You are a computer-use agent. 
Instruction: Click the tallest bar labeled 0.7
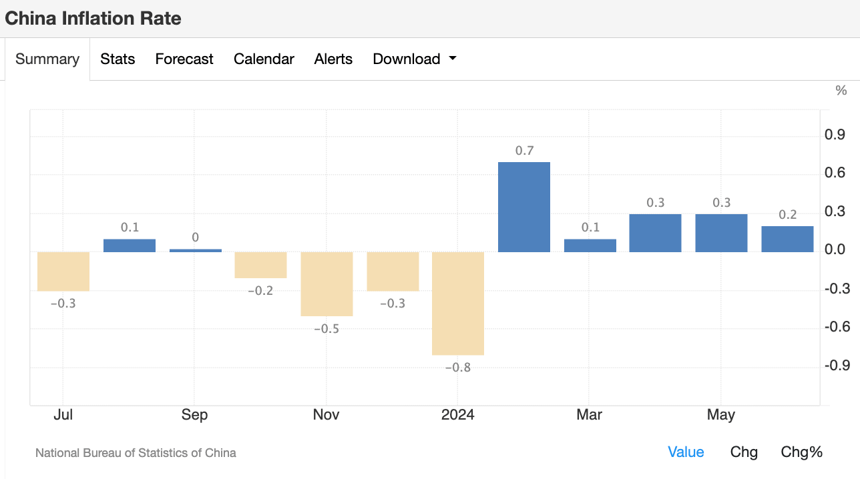pyautogui.click(x=524, y=207)
